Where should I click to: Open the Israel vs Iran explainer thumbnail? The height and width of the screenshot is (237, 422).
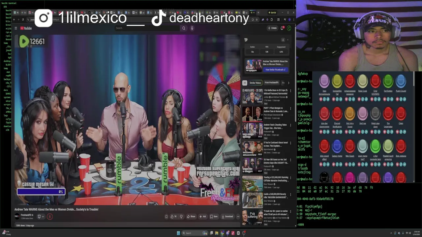point(253,148)
